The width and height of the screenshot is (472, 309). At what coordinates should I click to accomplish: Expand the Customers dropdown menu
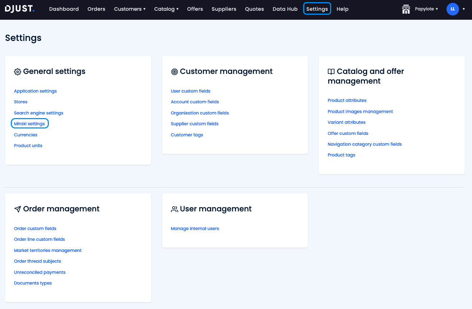tap(130, 9)
